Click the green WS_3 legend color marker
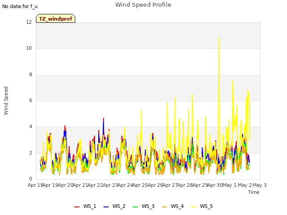 coord(135,207)
